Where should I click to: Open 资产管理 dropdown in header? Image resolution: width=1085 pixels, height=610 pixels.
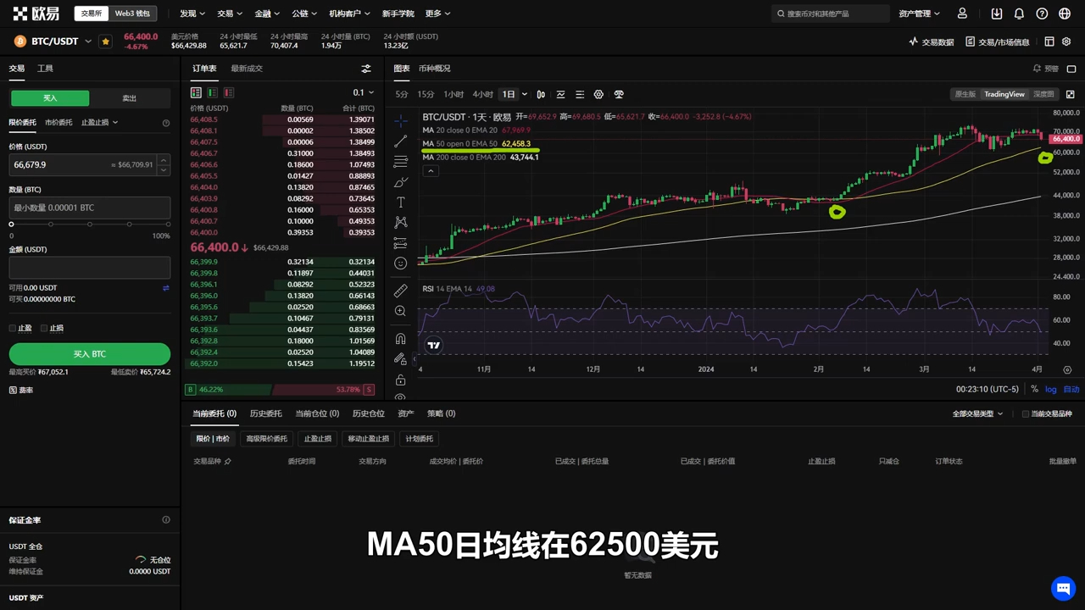coord(919,14)
